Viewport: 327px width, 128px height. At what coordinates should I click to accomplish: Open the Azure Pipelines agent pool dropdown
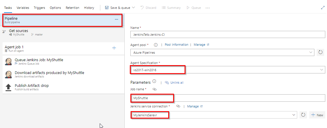222,53
